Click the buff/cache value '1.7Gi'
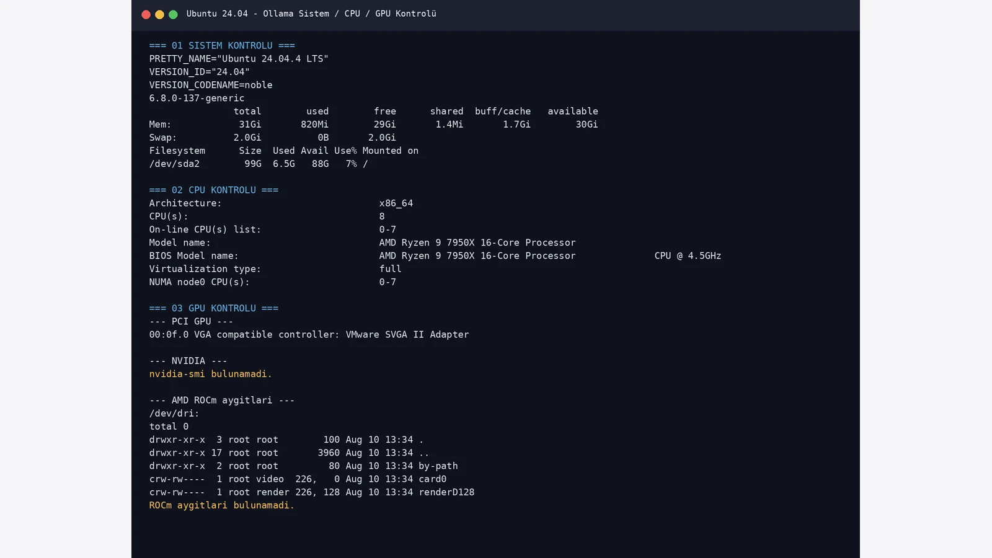The image size is (992, 558). (516, 125)
